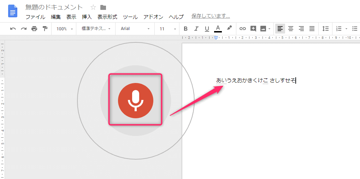This screenshot has height=179, width=360.
Task: Toggle underline formatting
Action: point(207,29)
